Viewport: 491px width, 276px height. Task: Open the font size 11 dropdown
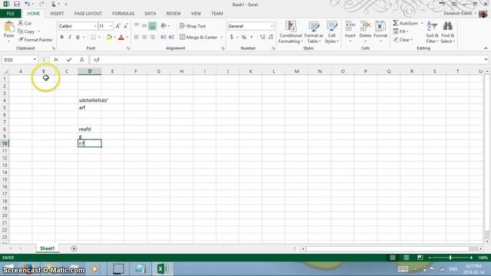point(110,26)
